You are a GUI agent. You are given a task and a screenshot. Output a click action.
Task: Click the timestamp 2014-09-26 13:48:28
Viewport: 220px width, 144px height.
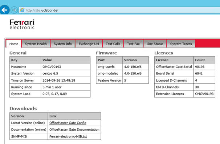(x=65, y=81)
